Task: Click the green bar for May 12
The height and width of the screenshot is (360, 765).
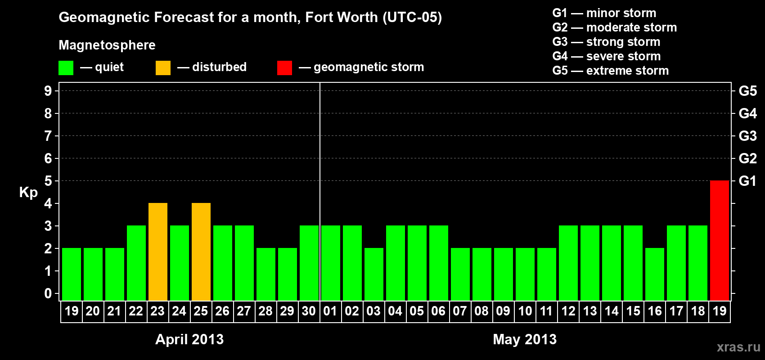Action: [x=568, y=263]
